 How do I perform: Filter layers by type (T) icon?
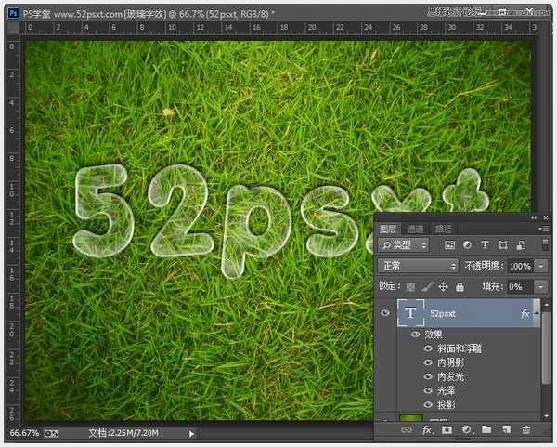click(486, 245)
